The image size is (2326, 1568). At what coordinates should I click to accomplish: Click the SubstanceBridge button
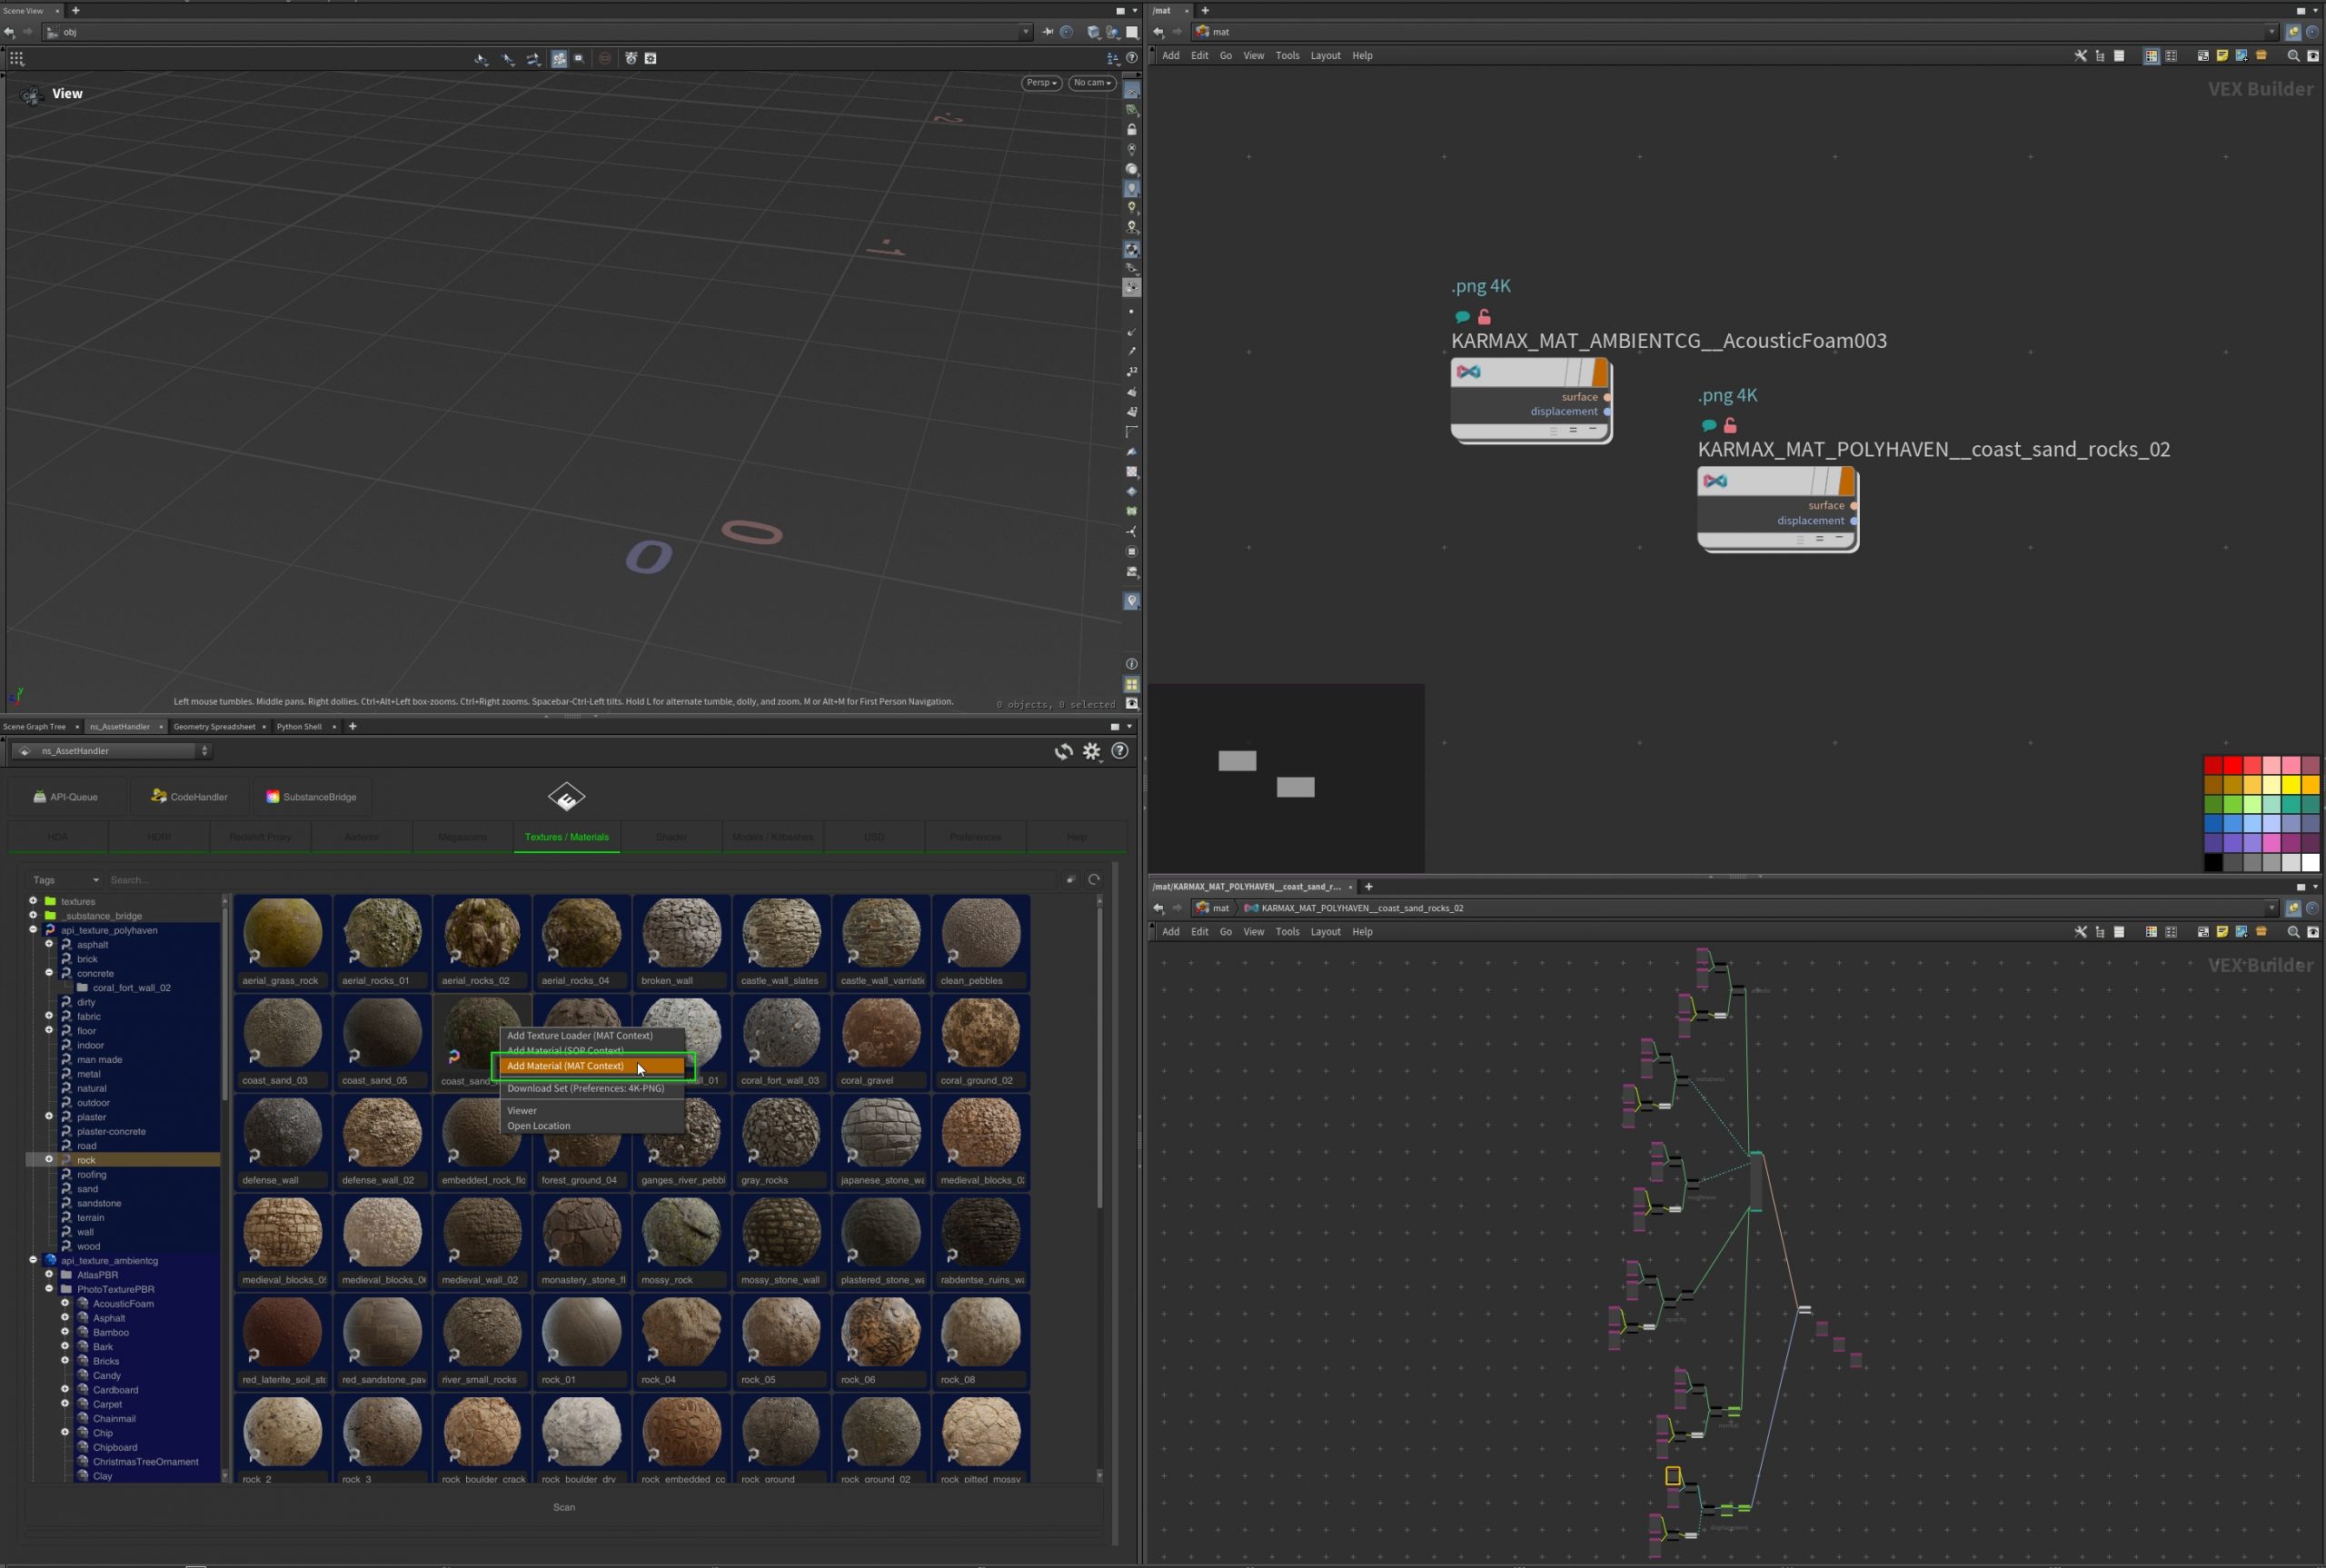coord(311,797)
